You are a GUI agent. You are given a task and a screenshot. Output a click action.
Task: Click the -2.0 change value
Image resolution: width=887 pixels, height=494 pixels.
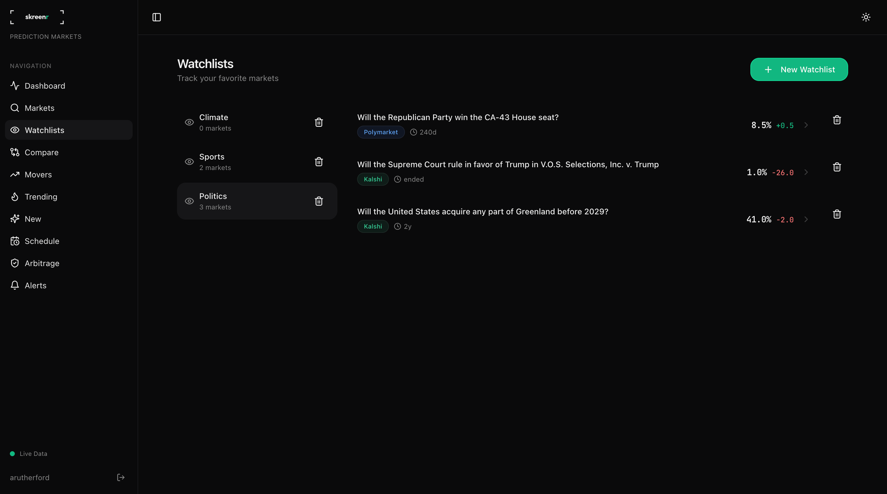pyautogui.click(x=784, y=220)
